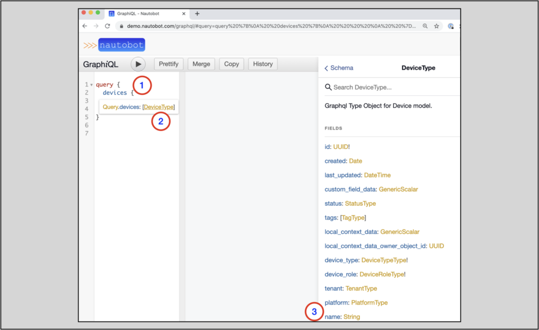
Task: Select the device_type field
Action: [x=342, y=260]
